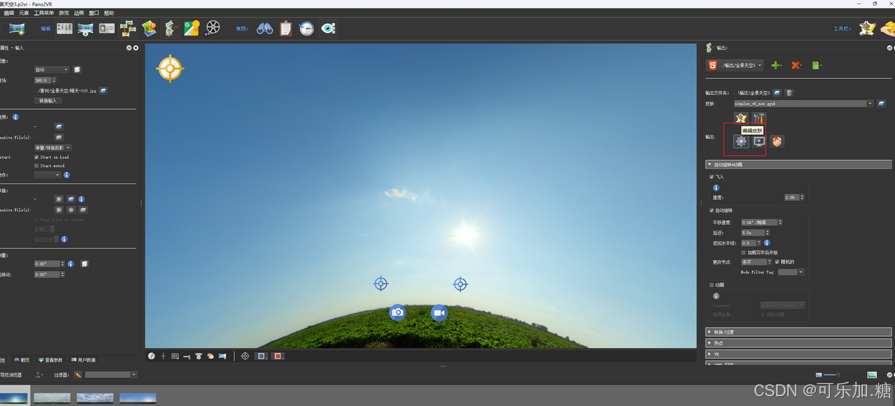Open the skin editor star icon at top right
The width and height of the screenshot is (895, 406).
tap(867, 29)
